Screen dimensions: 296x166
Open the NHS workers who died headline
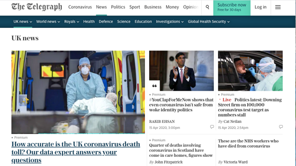248,143
